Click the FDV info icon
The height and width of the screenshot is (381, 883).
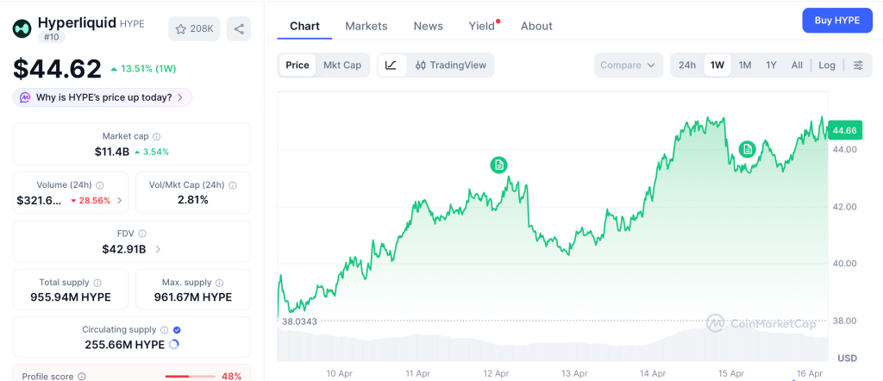(x=142, y=234)
